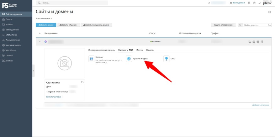Open Почта section in the sidebar
This screenshot has height=137, width=275.
point(16,19)
